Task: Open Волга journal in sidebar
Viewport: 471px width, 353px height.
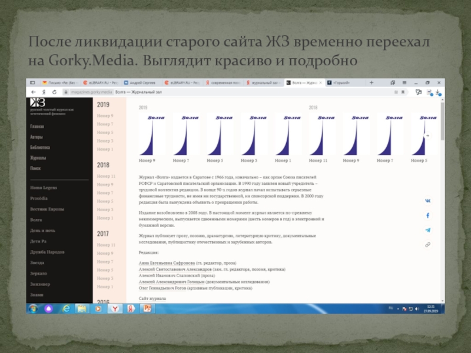Action: 36,220
